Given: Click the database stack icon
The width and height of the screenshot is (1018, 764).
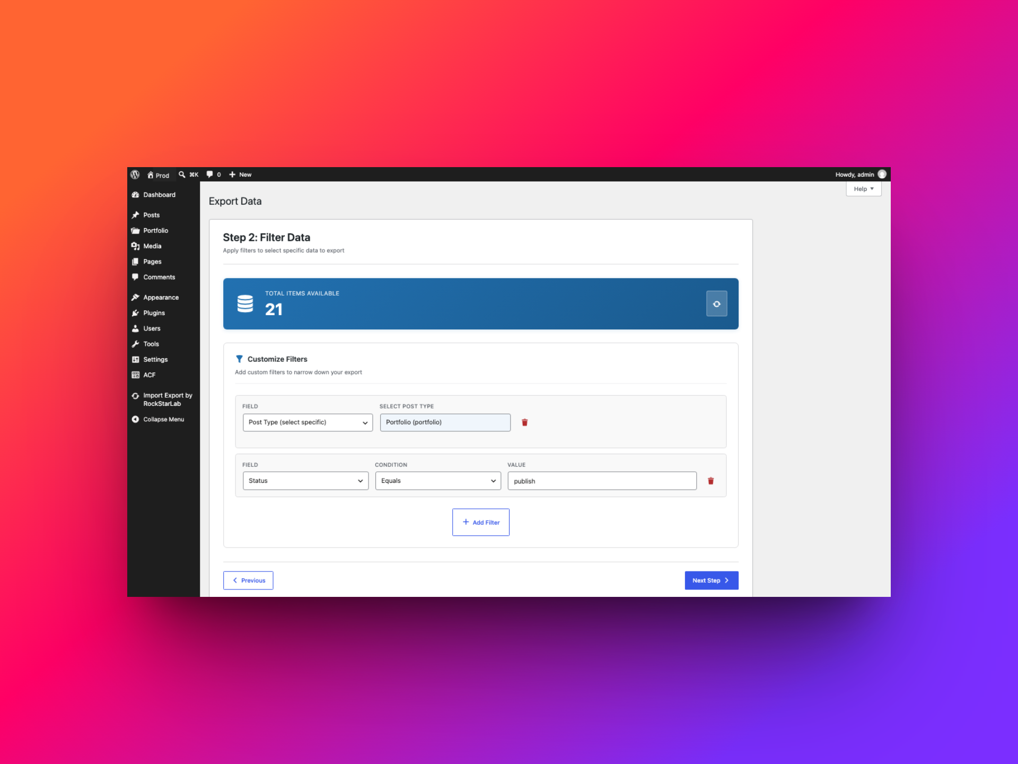Looking at the screenshot, I should [x=245, y=303].
